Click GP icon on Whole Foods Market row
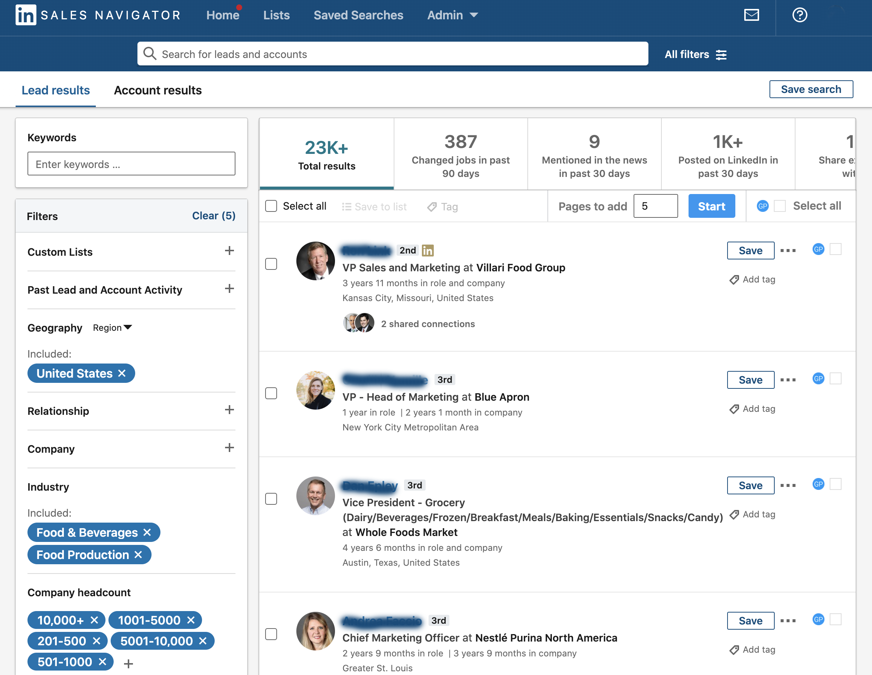The width and height of the screenshot is (872, 675). tap(819, 484)
